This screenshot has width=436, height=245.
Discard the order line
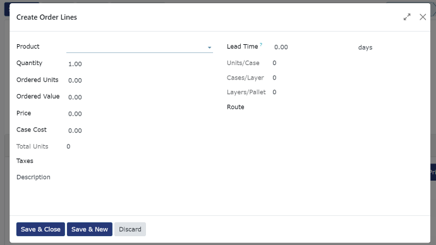tap(130, 229)
